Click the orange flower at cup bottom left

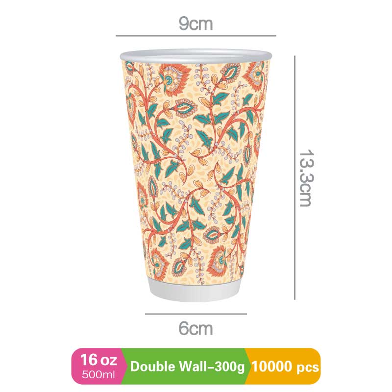(160, 262)
